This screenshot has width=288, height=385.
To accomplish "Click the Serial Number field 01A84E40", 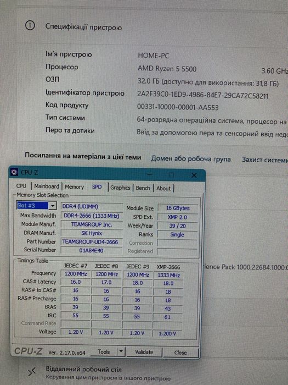I will point(92,250).
